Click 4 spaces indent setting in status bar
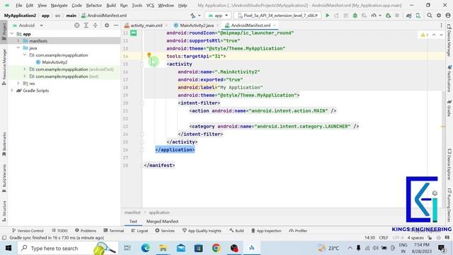 tap(415, 238)
